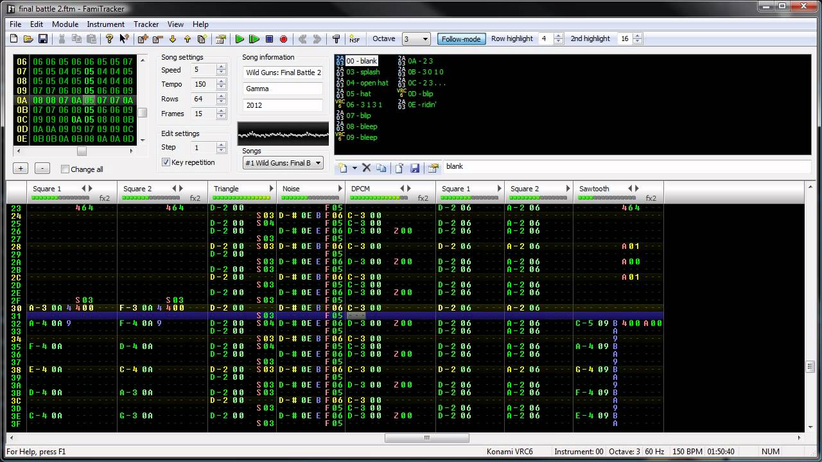Click the Triangle channel header
The image size is (822, 462).
click(x=242, y=193)
